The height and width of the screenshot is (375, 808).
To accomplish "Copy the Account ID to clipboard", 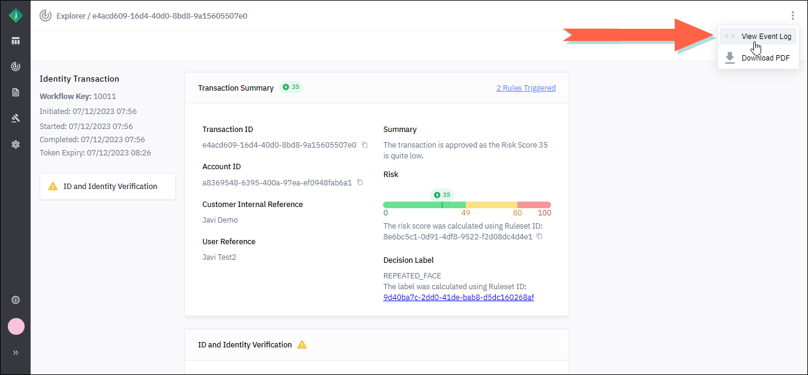I will pyautogui.click(x=360, y=182).
